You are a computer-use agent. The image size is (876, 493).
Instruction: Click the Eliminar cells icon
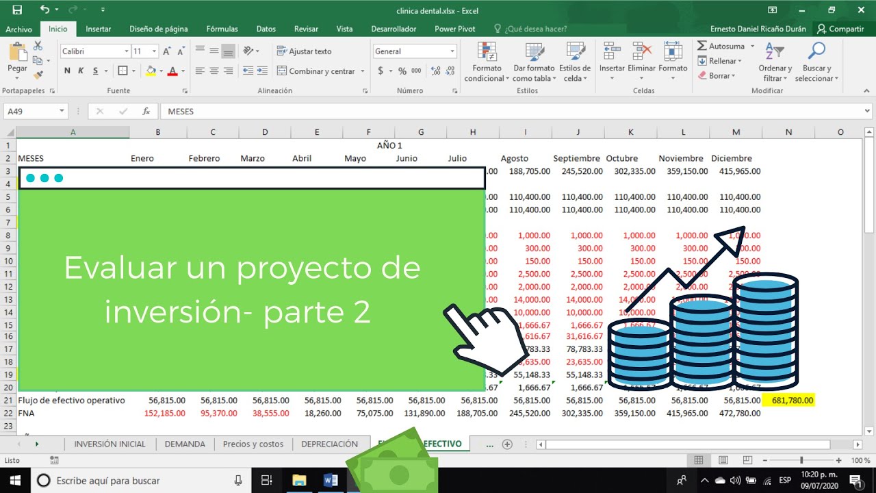pyautogui.click(x=642, y=52)
